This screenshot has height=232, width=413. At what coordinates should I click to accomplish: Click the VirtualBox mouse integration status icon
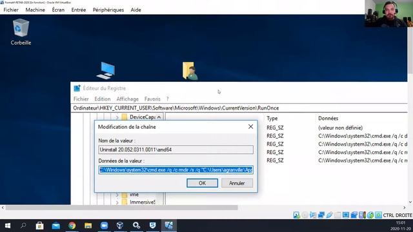[x=370, y=215]
